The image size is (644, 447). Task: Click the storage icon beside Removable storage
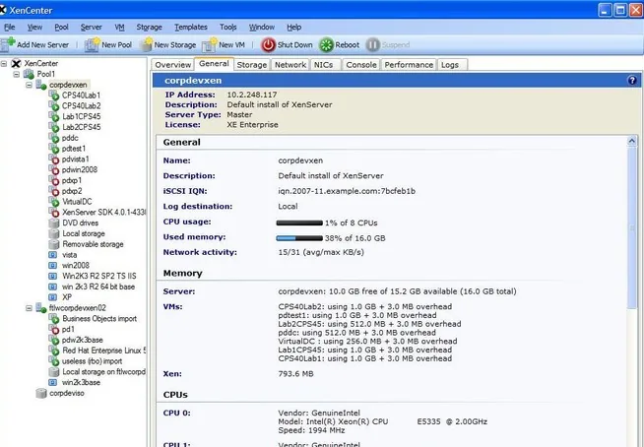[54, 244]
